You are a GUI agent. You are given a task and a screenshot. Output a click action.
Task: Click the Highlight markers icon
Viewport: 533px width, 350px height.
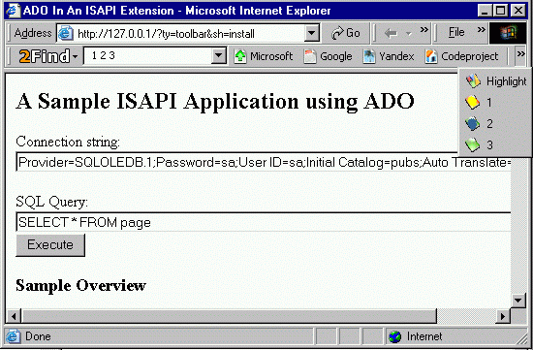click(x=473, y=80)
